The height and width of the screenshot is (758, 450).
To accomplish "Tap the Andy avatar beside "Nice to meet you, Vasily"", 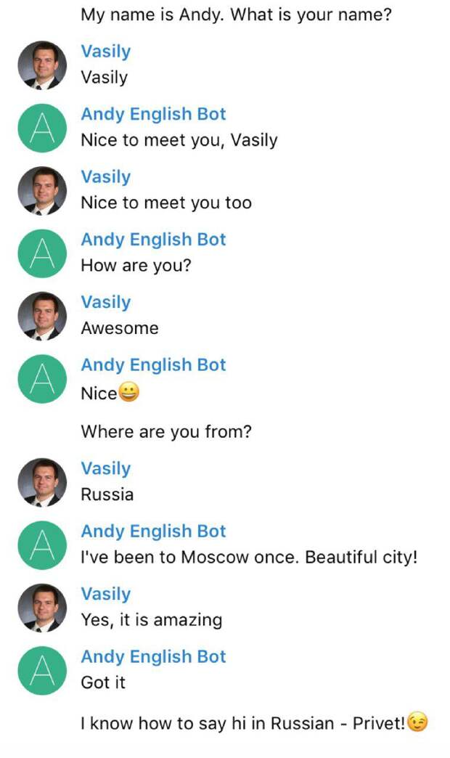I will pyautogui.click(x=42, y=128).
